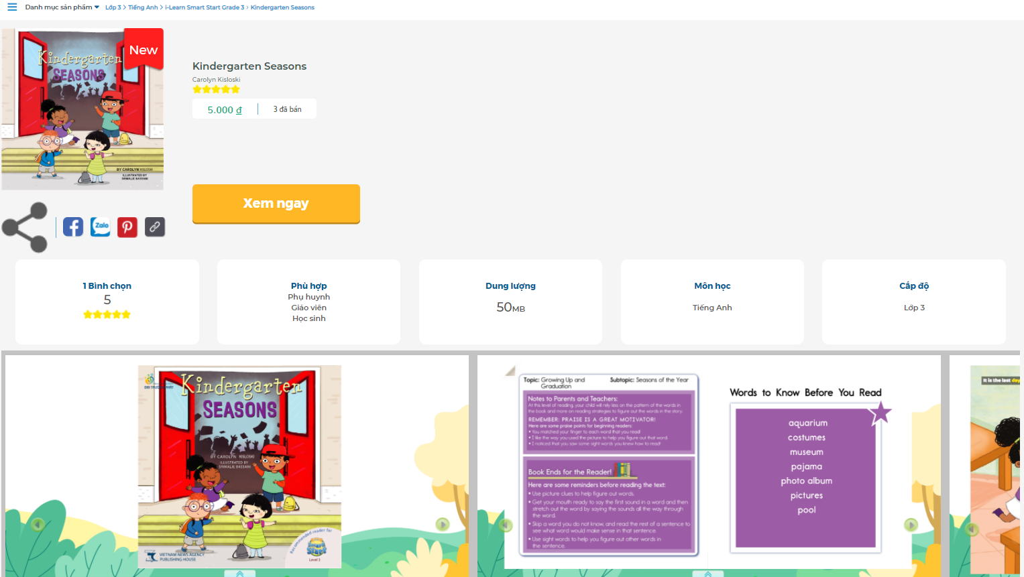Open the first preview cover page
This screenshot has height=577, width=1024.
pyautogui.click(x=239, y=466)
